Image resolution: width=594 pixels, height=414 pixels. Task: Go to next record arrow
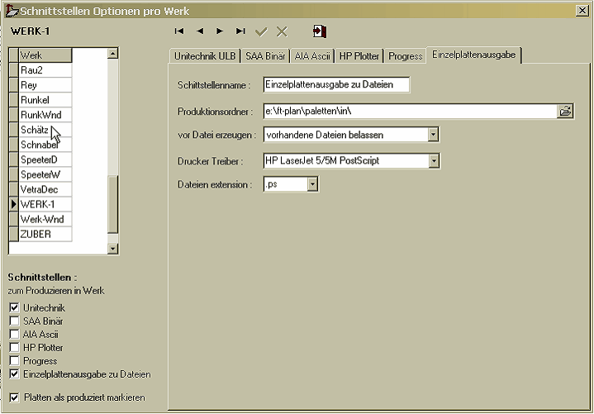[220, 31]
